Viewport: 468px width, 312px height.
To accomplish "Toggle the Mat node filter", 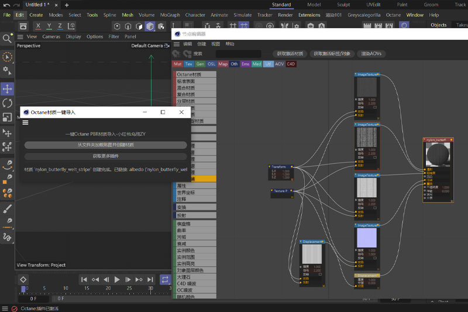I will [178, 64].
